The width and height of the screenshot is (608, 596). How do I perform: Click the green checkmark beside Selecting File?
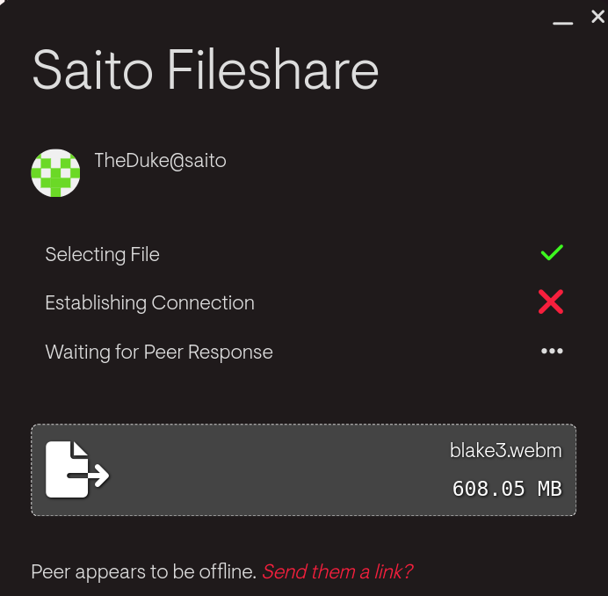tap(552, 253)
